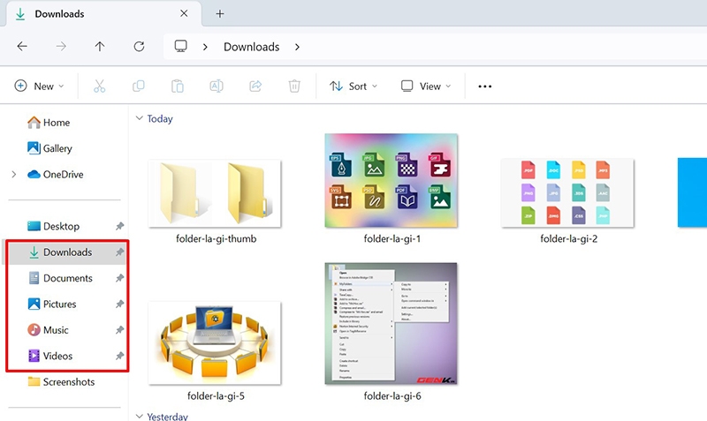Open the See more ellipsis menu
707x421 pixels.
484,86
